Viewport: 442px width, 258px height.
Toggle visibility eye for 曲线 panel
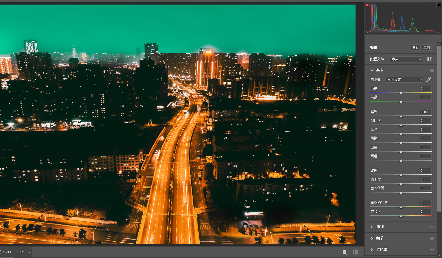coord(432,227)
